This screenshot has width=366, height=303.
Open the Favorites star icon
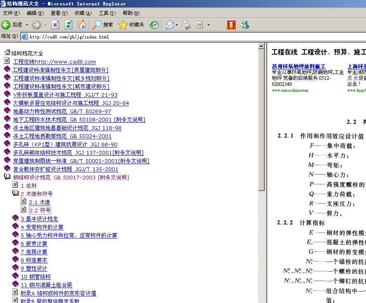tap(122, 25)
